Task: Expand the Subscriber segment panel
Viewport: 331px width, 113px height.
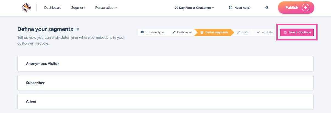Action: (166, 83)
